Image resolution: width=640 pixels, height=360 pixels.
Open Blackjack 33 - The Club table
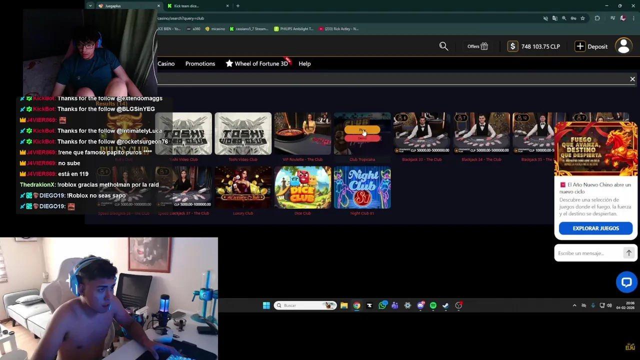tap(421, 133)
